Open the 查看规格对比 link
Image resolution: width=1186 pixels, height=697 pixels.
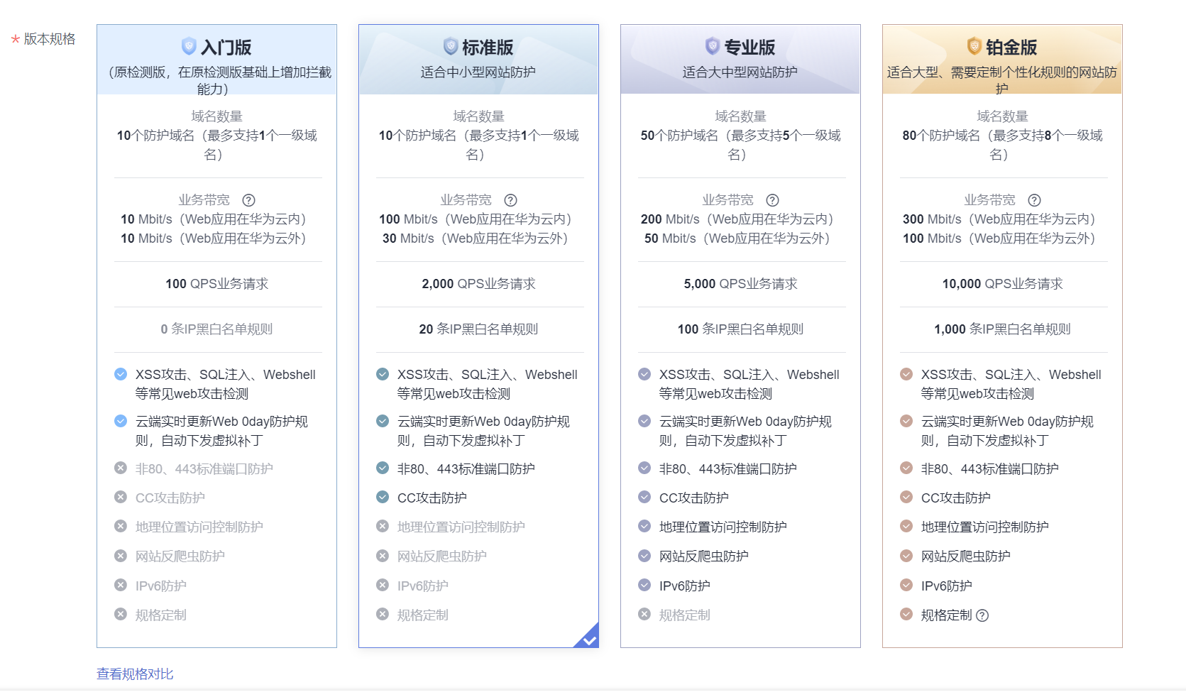coord(135,674)
